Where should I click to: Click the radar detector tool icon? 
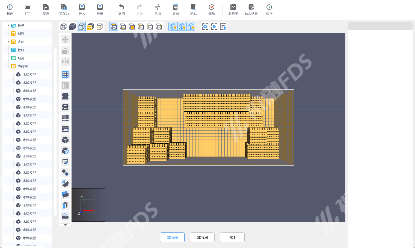(65, 183)
